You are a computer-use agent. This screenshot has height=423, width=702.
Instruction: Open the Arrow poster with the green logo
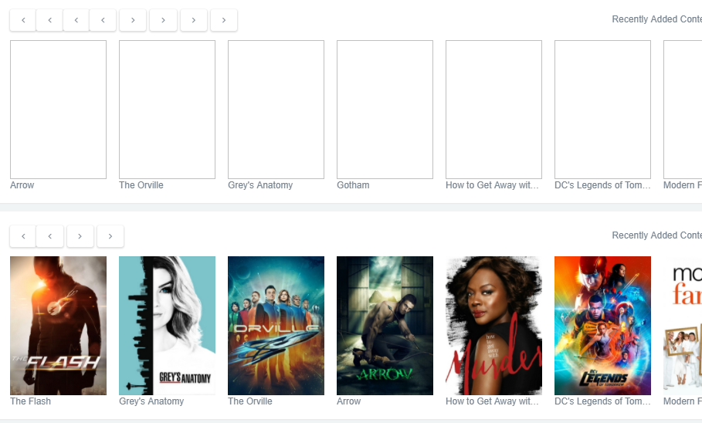point(385,326)
